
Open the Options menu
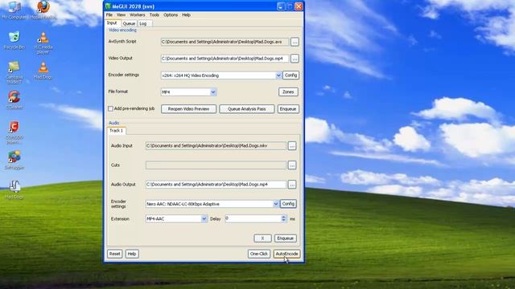[171, 15]
